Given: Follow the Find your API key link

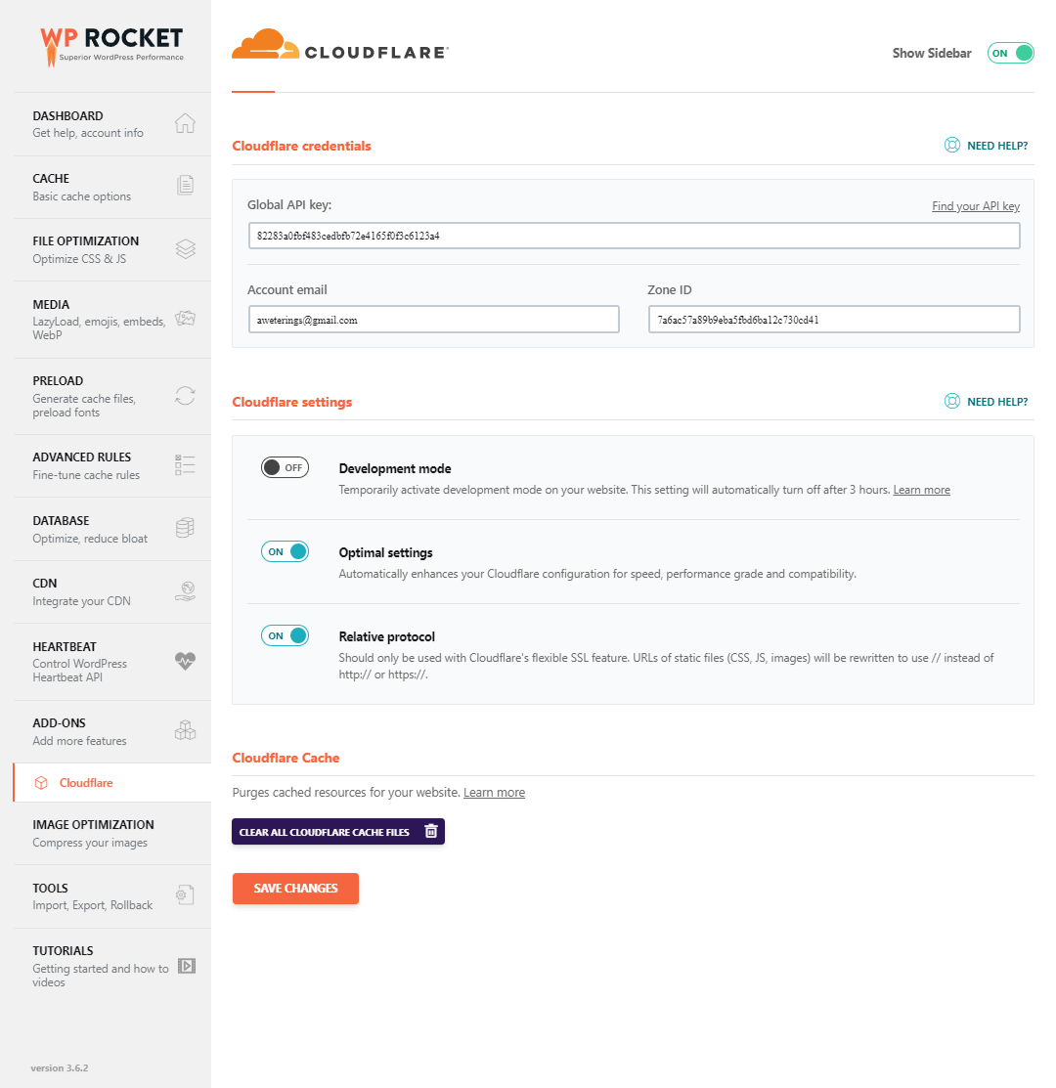Looking at the screenshot, I should tap(976, 206).
